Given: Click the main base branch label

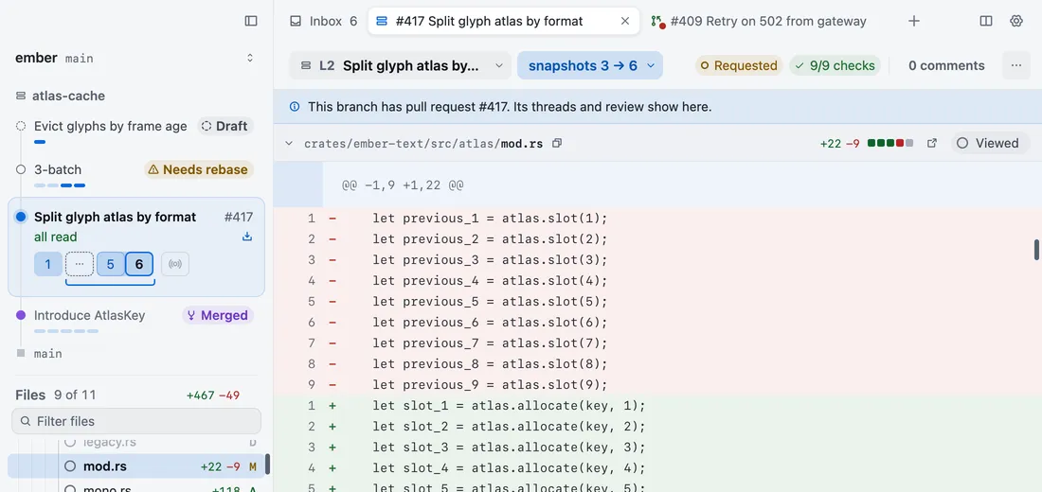Looking at the screenshot, I should (48, 354).
